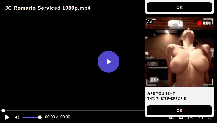Open player settings via the gear icon
Screen dimensions: 217x123
181,118
